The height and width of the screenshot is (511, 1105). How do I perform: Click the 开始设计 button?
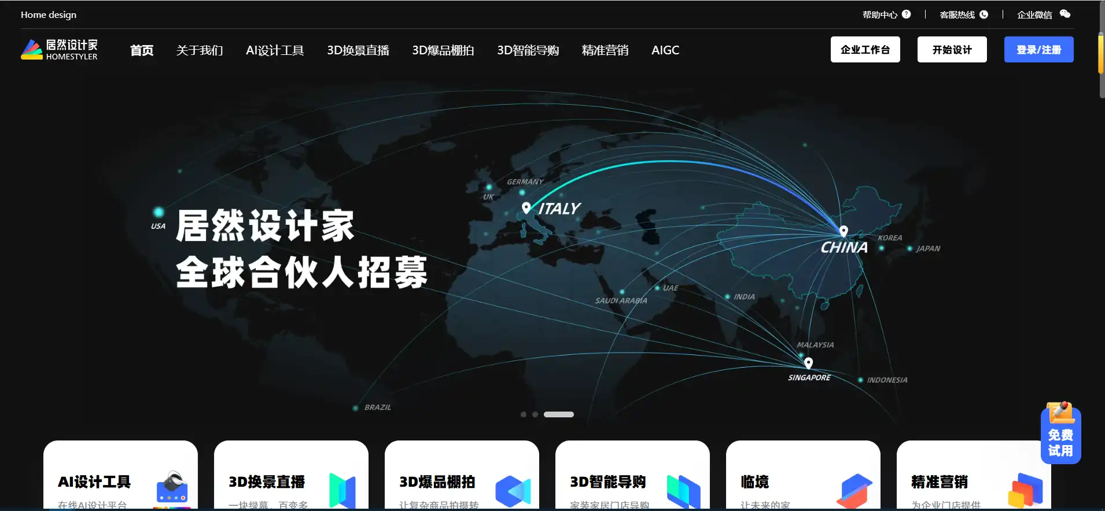pyautogui.click(x=952, y=50)
